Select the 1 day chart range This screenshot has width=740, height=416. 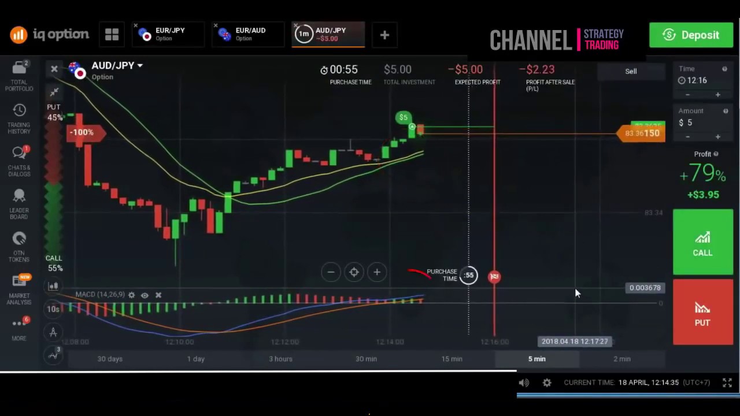pyautogui.click(x=196, y=359)
